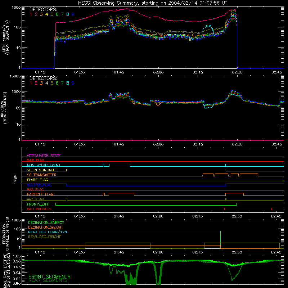288x288 pixels.
Task: Click the SC_TRANSMITTER flag label
Action: [x=42, y=175]
